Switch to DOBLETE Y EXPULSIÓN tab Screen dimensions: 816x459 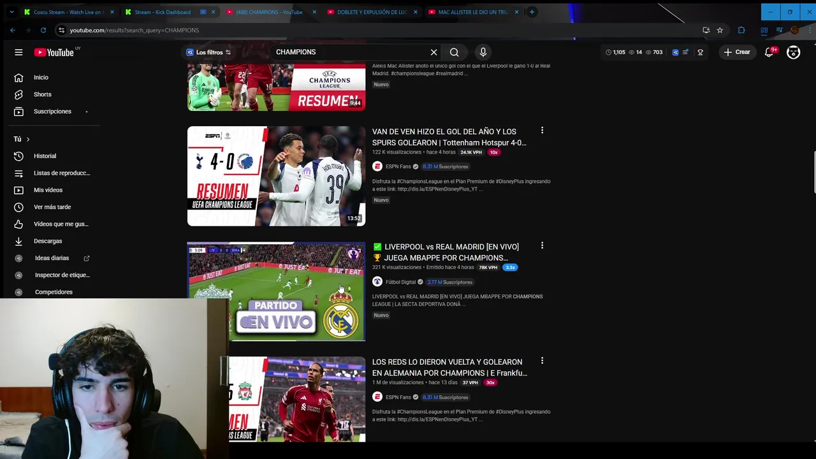372,12
